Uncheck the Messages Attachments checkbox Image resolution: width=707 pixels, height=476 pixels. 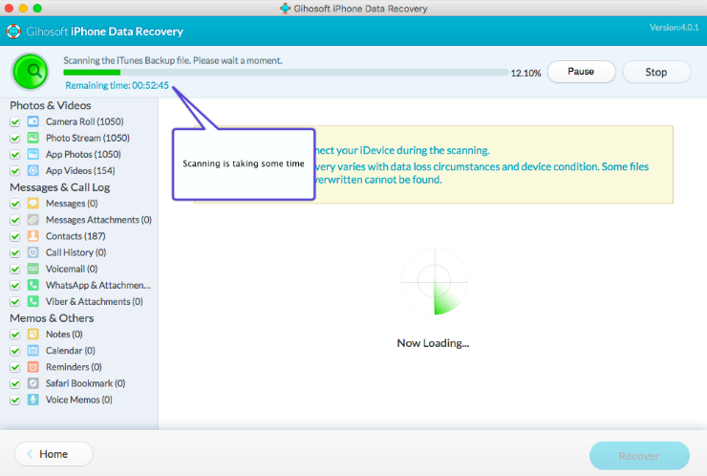click(x=15, y=220)
